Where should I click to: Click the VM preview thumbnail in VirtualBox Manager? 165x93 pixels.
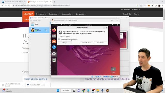coord(123,40)
